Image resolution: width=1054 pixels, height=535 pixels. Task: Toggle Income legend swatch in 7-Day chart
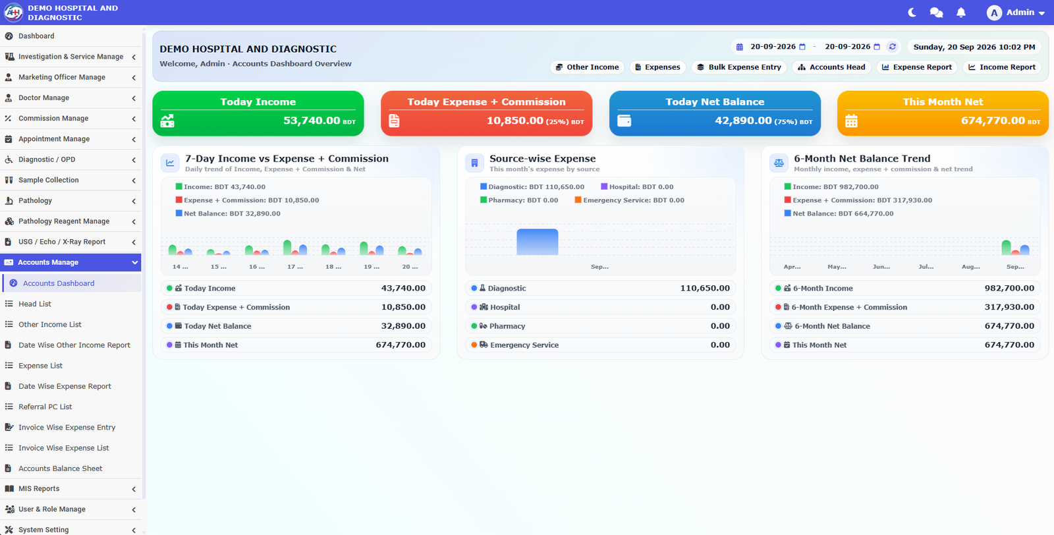pyautogui.click(x=179, y=186)
